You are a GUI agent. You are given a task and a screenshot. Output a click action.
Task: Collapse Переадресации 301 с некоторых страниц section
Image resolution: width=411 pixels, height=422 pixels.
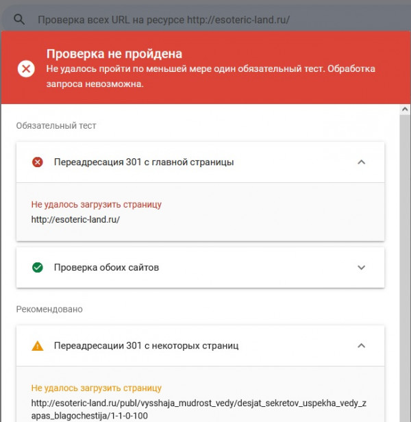[361, 346]
